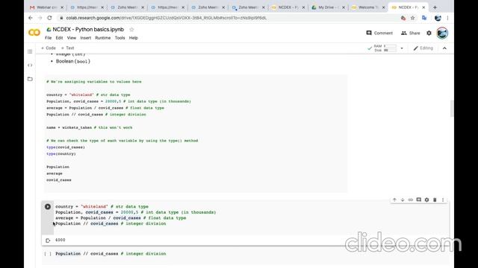Click 'Boolean (bool)' bullet text

point(73,61)
